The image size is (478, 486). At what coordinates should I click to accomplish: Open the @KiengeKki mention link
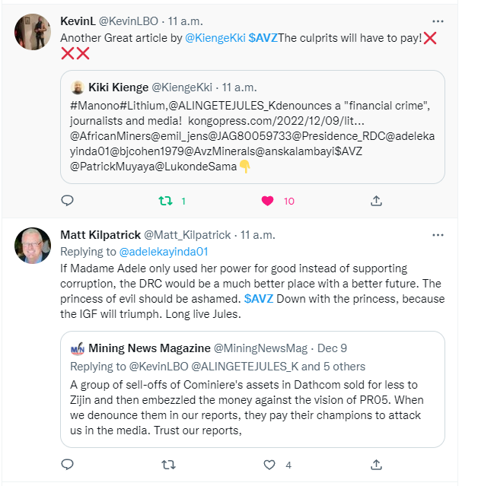pyautogui.click(x=215, y=38)
